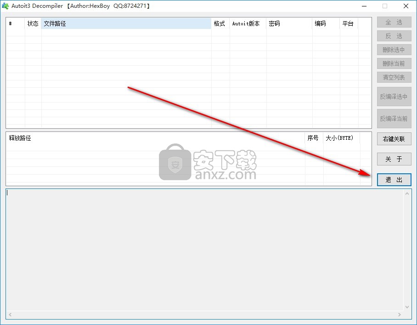Click the 平台 column header
Viewport: 417px width, 325px height.
tap(349, 23)
